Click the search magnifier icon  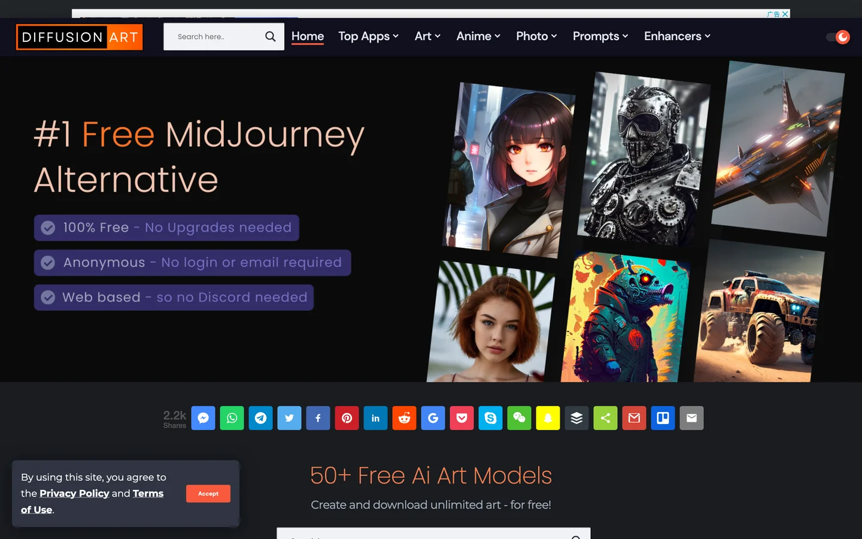(x=271, y=37)
